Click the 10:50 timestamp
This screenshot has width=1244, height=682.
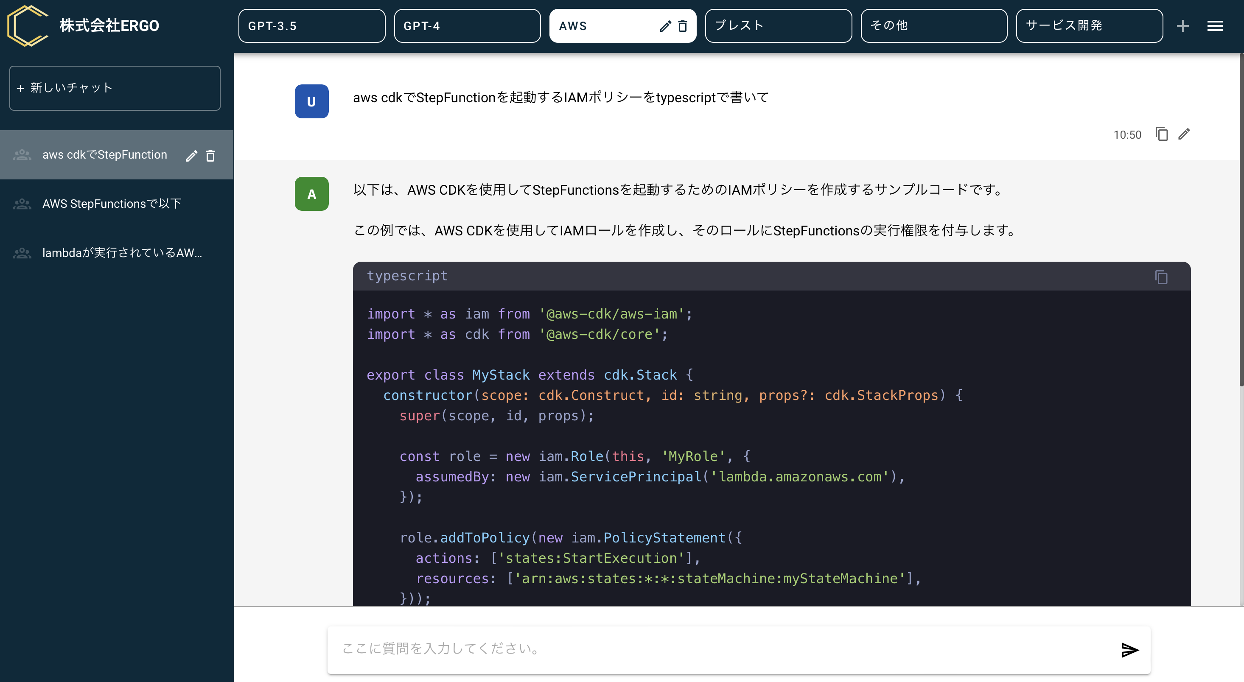[x=1127, y=135]
